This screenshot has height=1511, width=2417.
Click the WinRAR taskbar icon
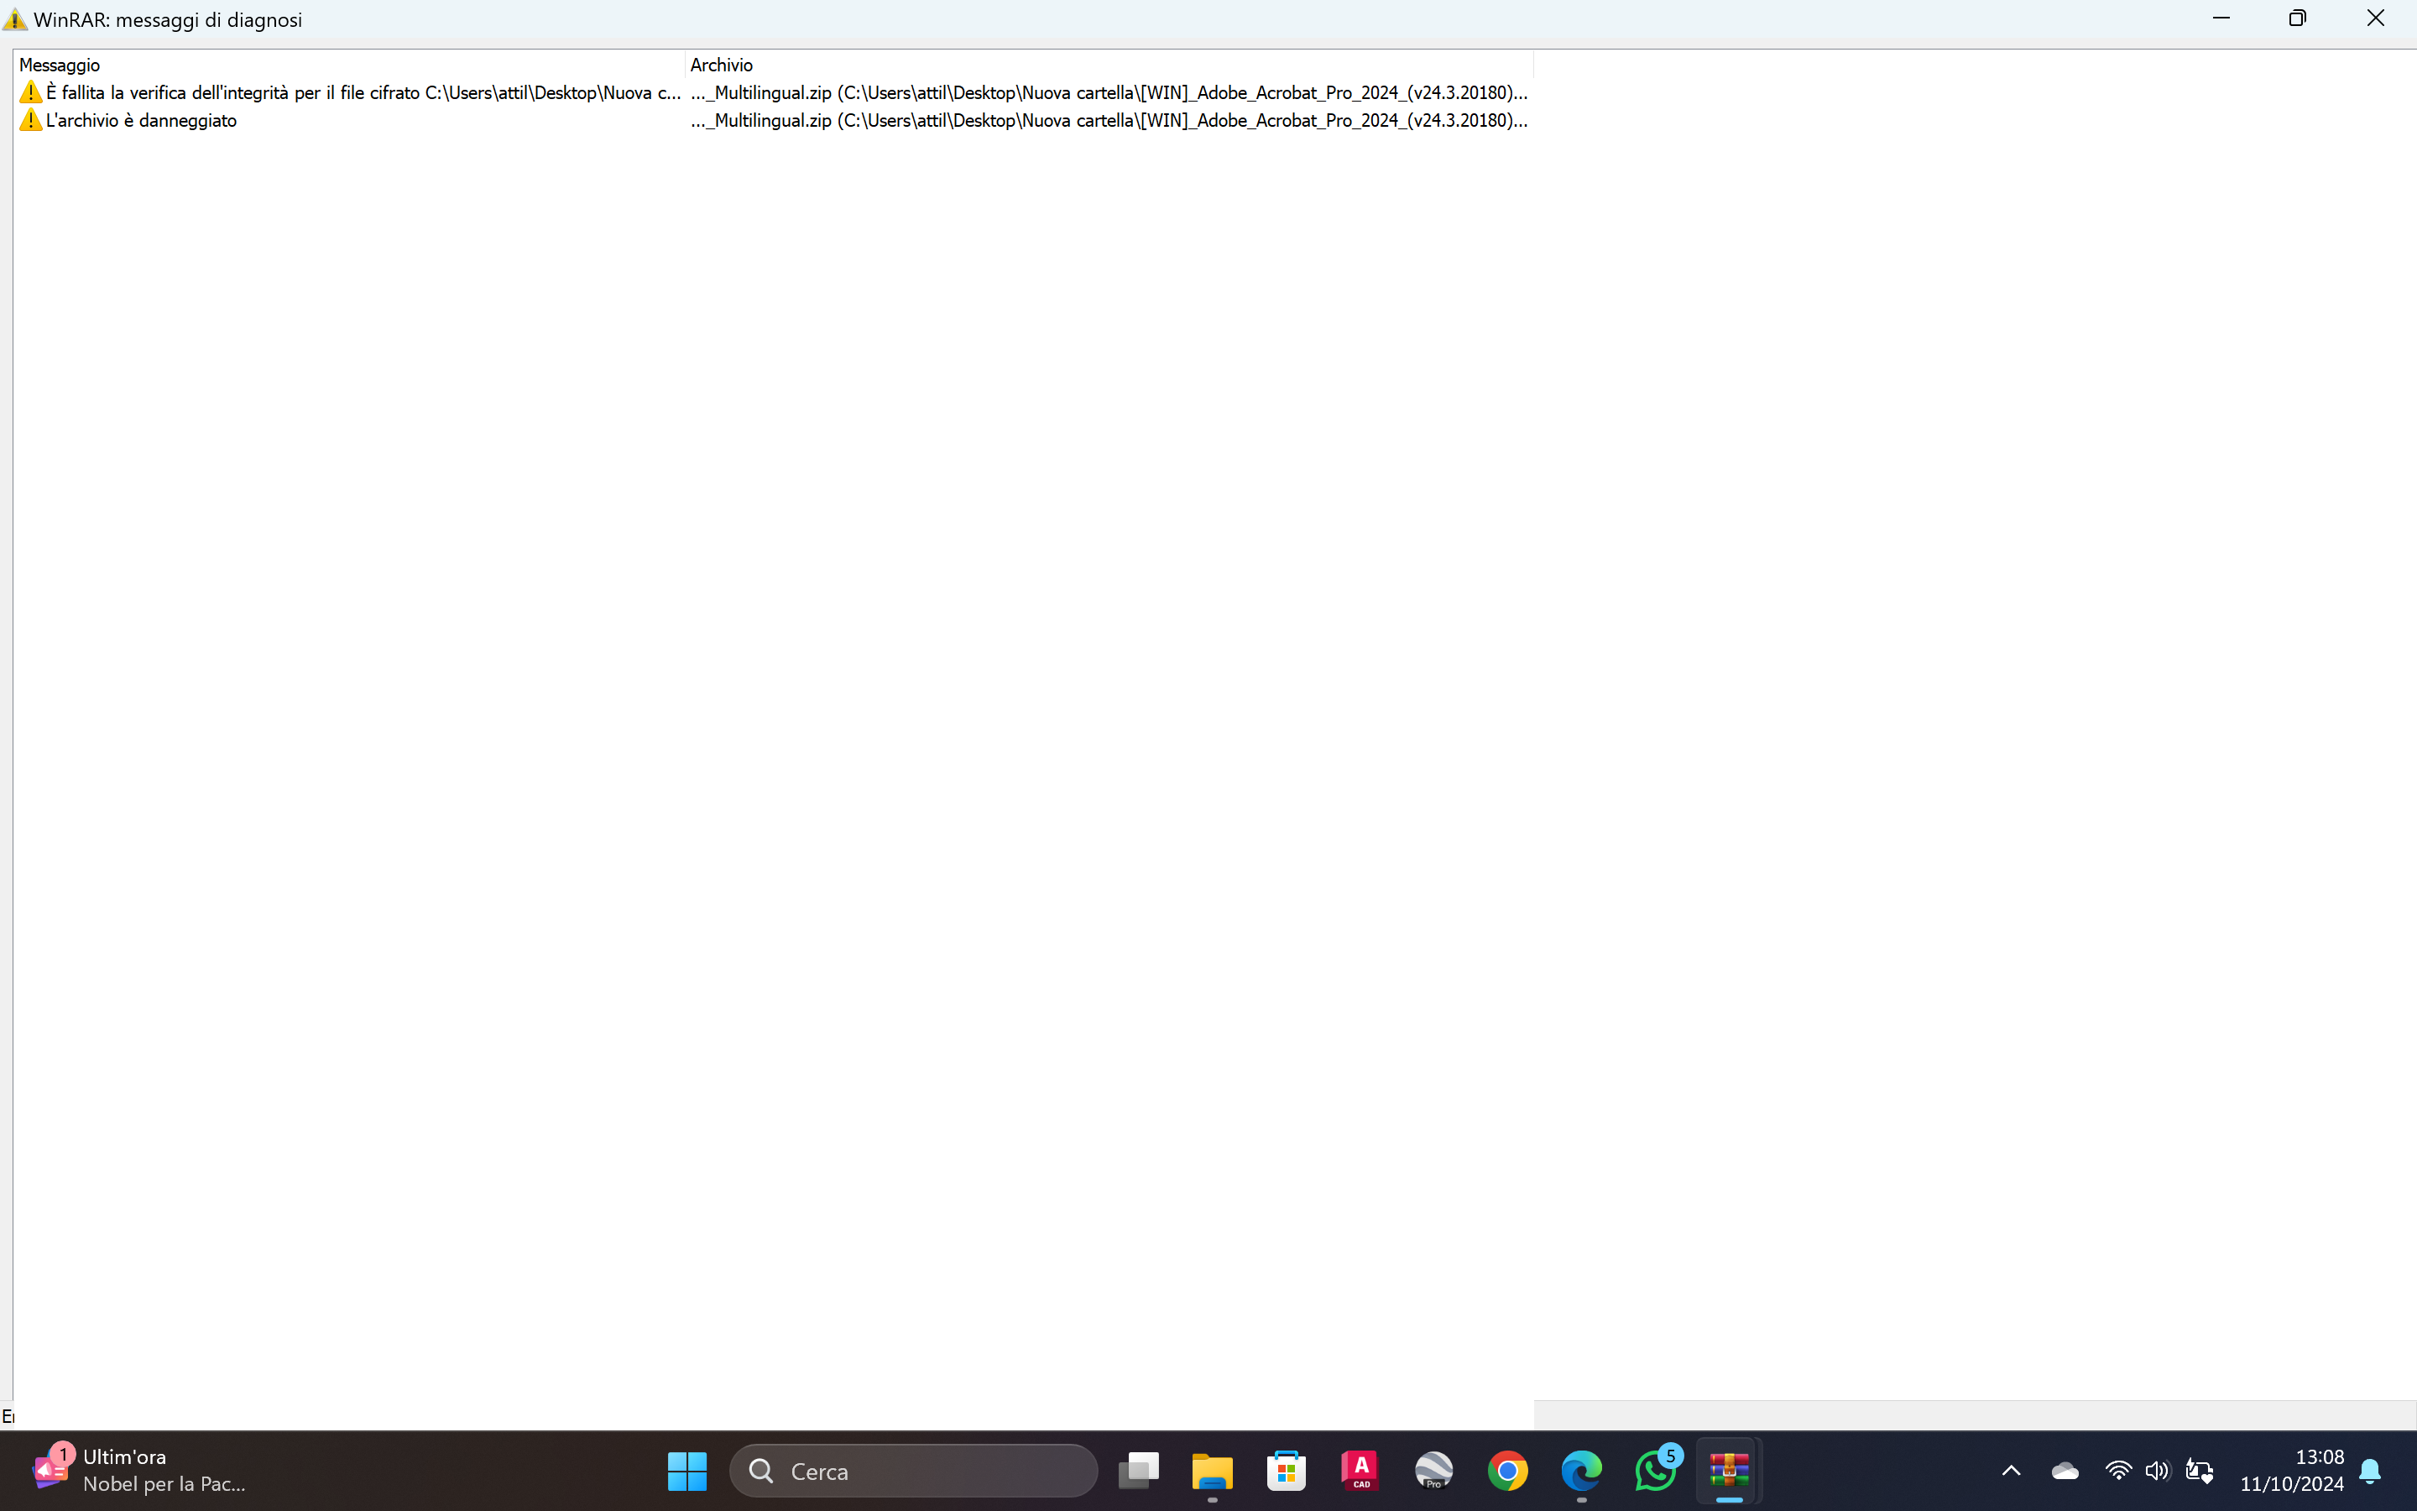(1729, 1471)
